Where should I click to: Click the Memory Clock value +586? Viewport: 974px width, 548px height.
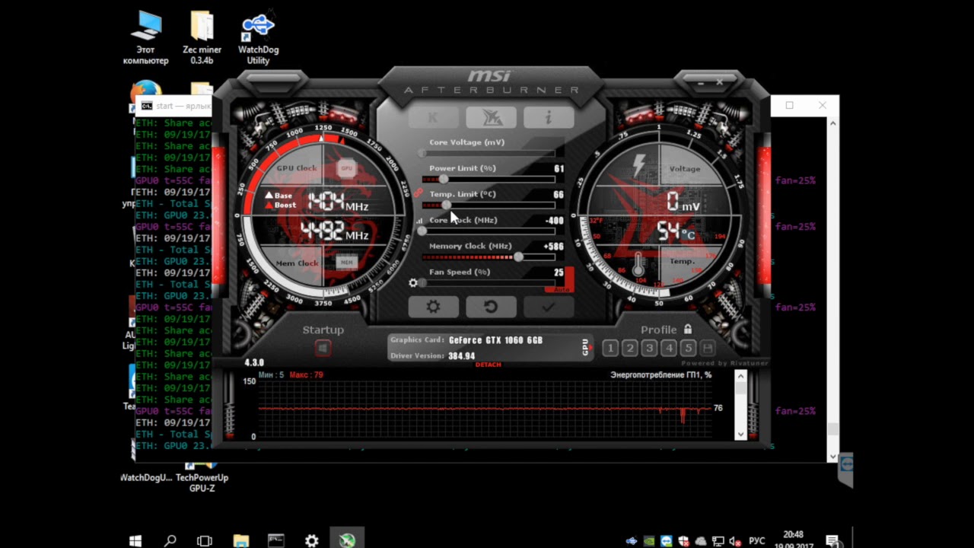[554, 247]
